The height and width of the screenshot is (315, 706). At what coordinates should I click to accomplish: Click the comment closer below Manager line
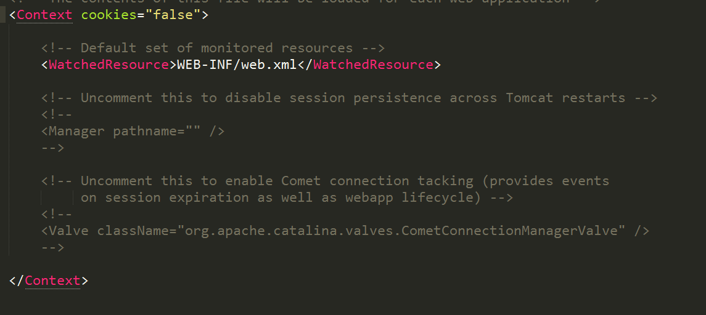53,148
